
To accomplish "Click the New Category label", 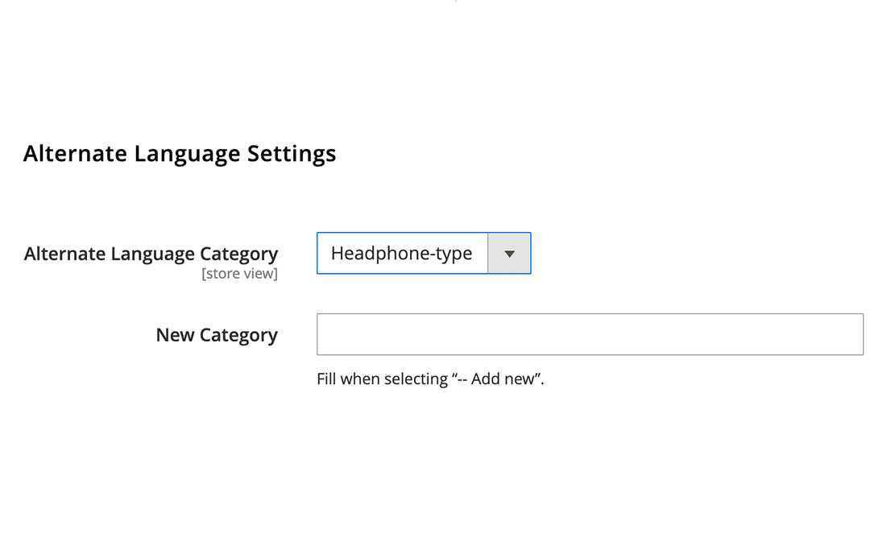I will (217, 335).
